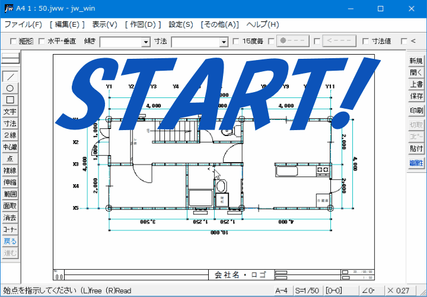The height and width of the screenshot is (297, 427).
Task: Choose the 2線 double-line tool
Action: [x=10, y=135]
